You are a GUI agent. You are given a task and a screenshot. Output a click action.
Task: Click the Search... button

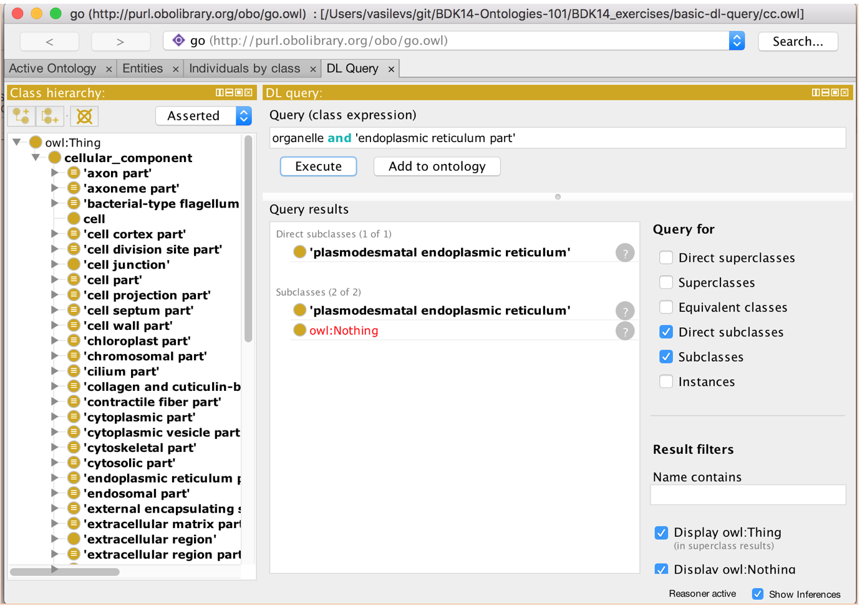click(798, 42)
